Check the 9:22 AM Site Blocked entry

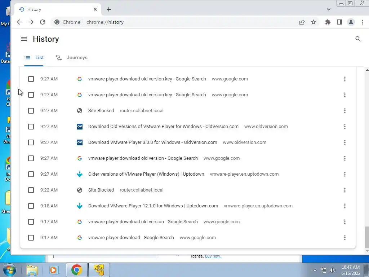point(31,190)
